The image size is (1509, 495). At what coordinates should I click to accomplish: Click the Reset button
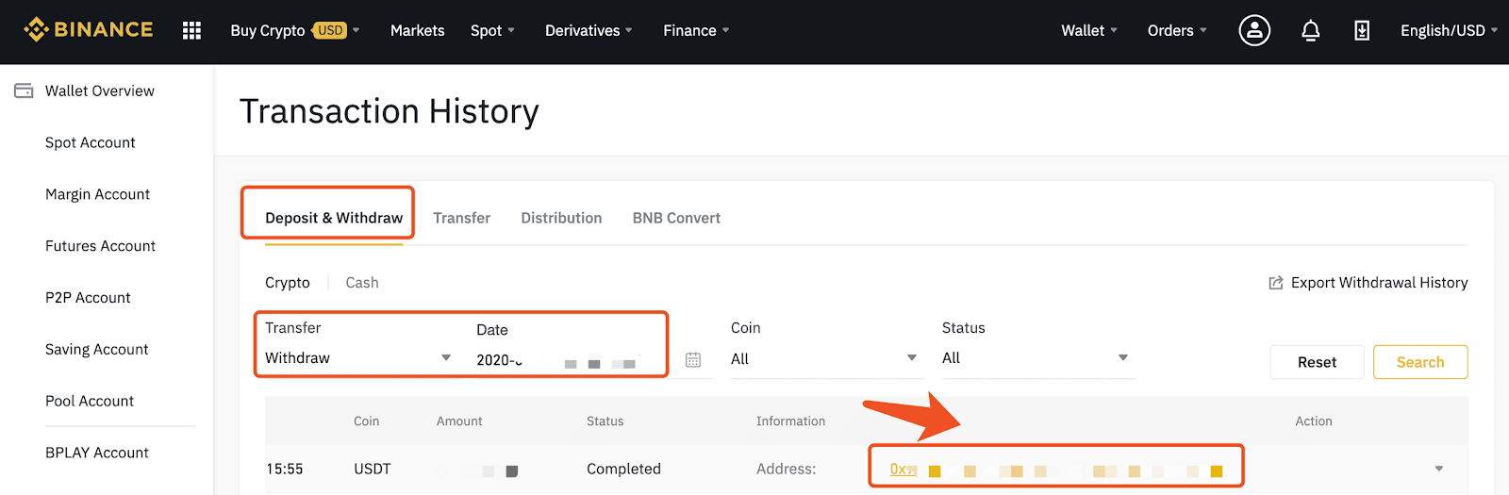[1317, 362]
